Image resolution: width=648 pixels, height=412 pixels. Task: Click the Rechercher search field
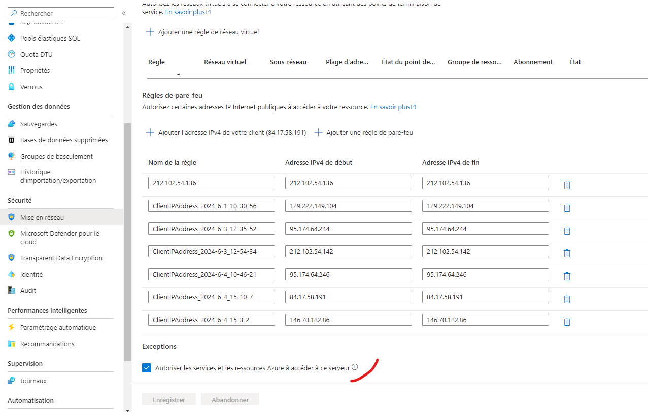tap(60, 13)
